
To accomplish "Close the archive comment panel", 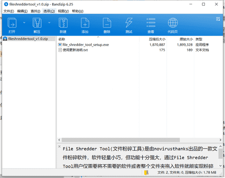I will tap(59, 146).
